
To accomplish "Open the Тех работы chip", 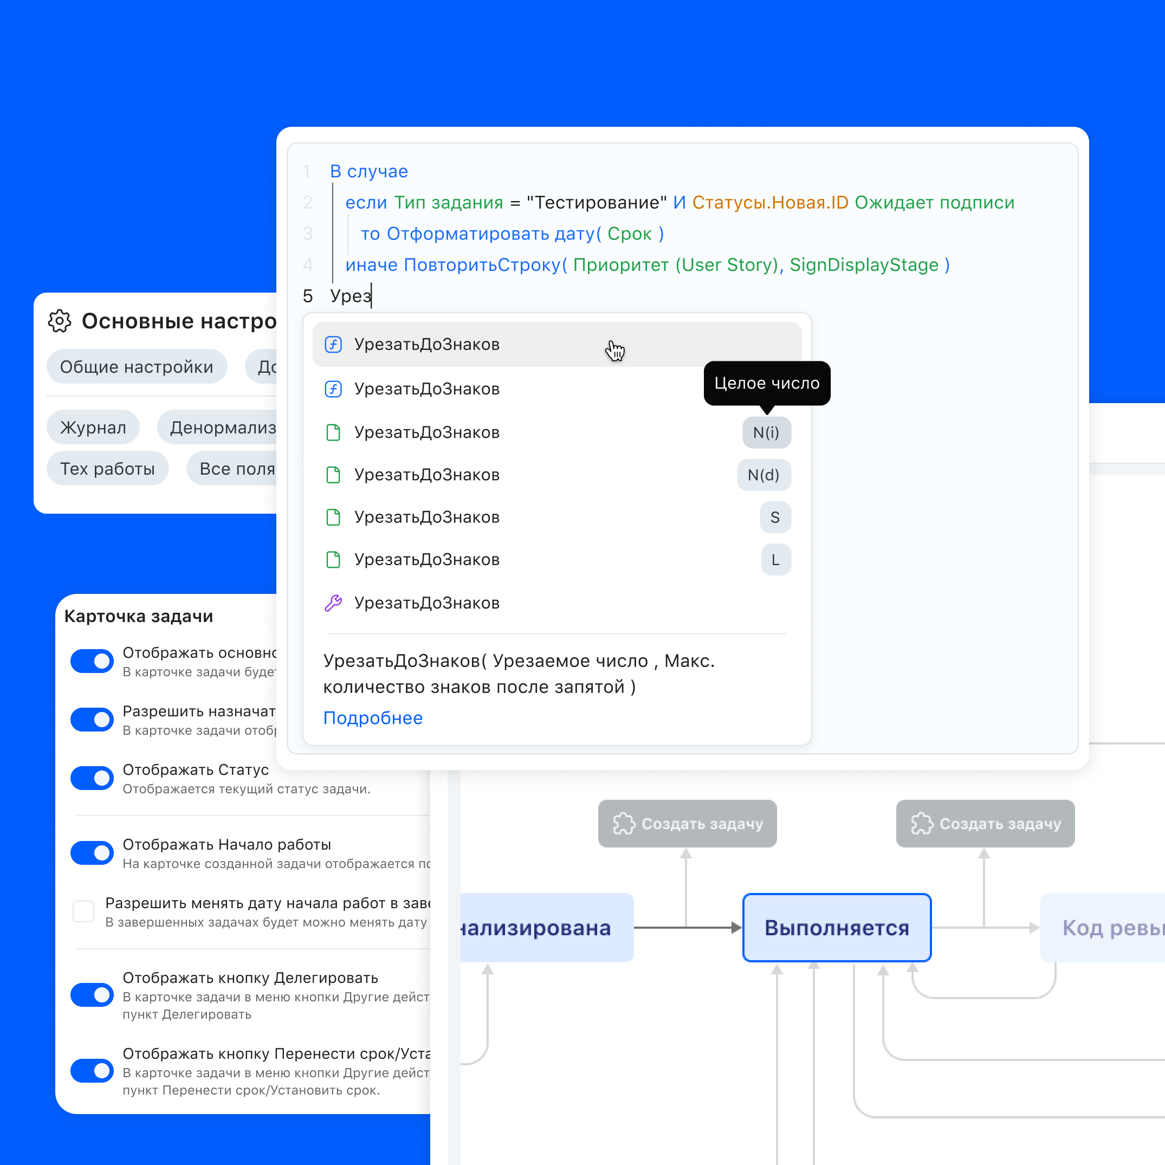I will pos(107,469).
